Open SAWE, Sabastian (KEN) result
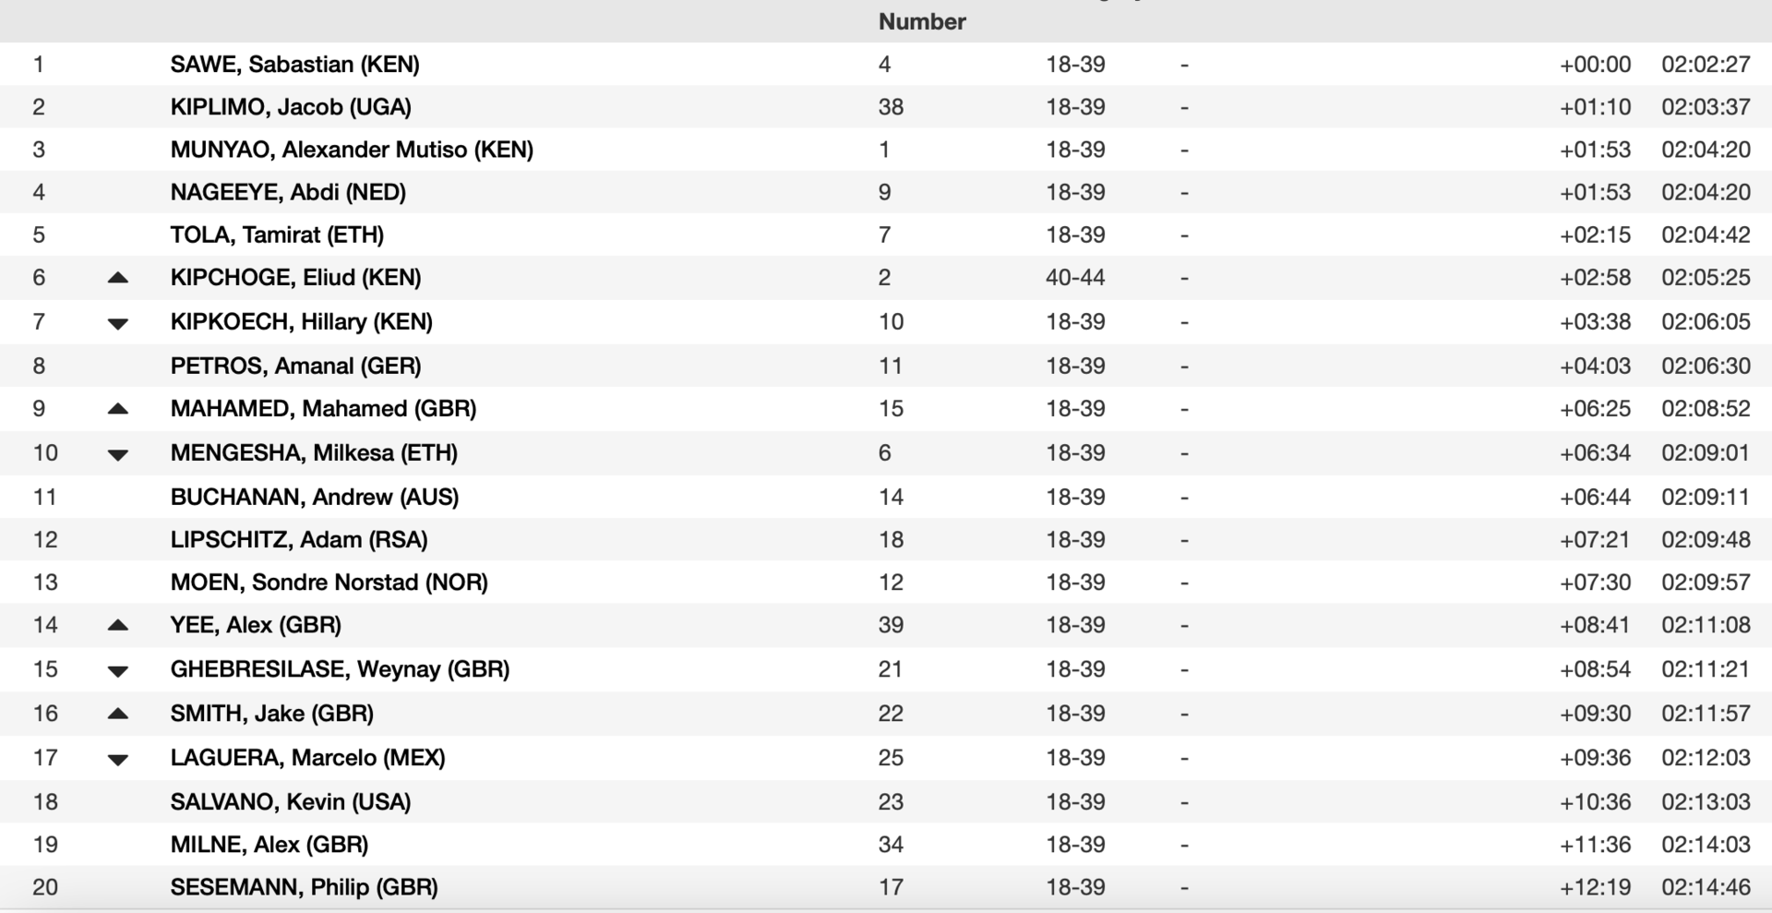 (x=294, y=65)
